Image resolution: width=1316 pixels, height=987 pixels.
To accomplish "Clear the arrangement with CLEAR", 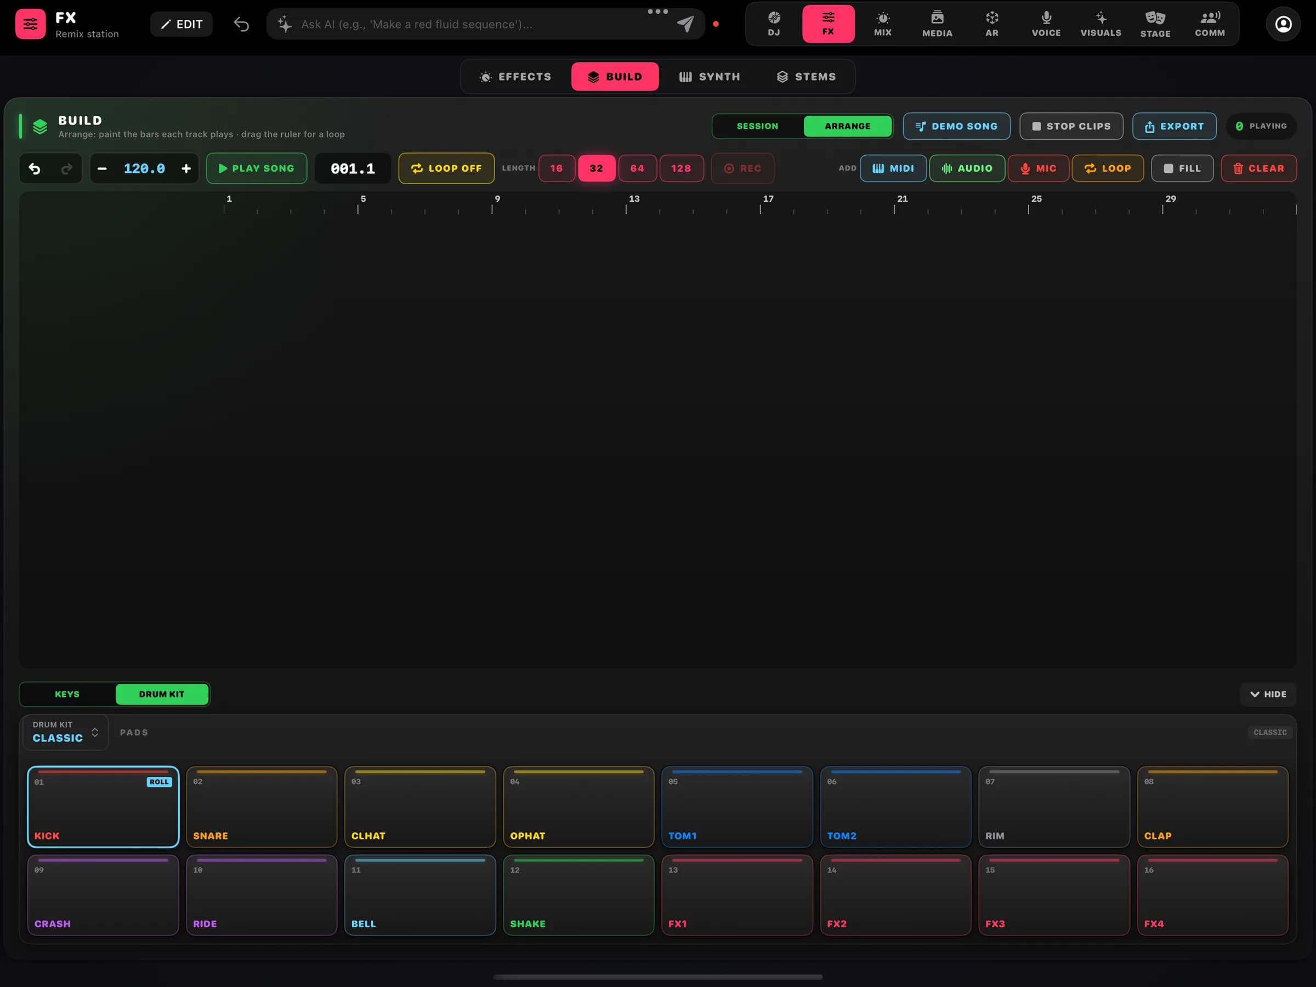I will (x=1258, y=168).
